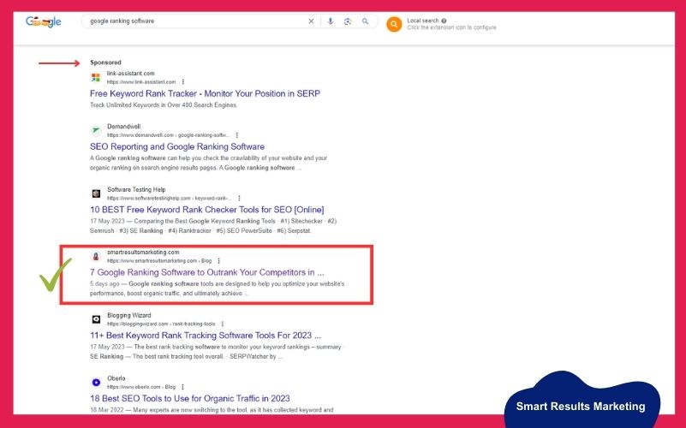Click the Demandwell site name

tap(124, 127)
